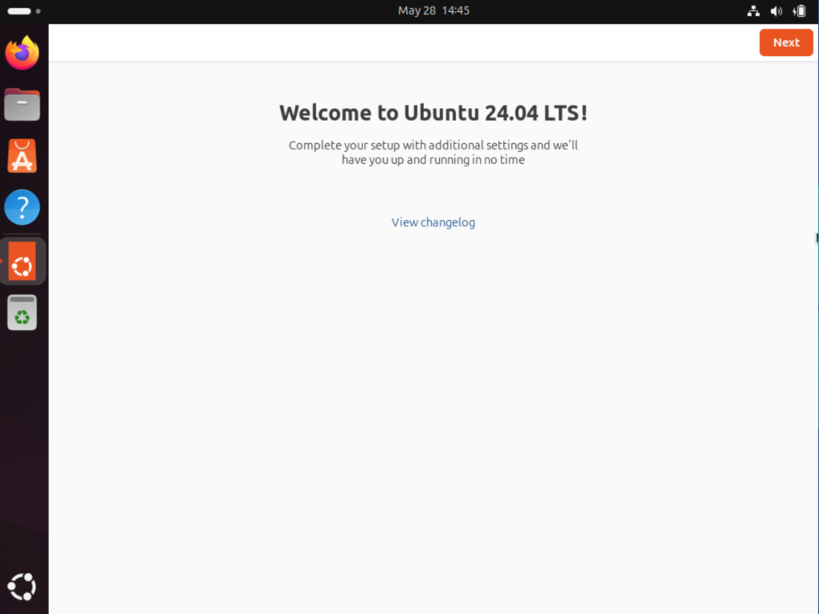Launch the Files manager icon
Image resolution: width=819 pixels, height=614 pixels.
[22, 104]
